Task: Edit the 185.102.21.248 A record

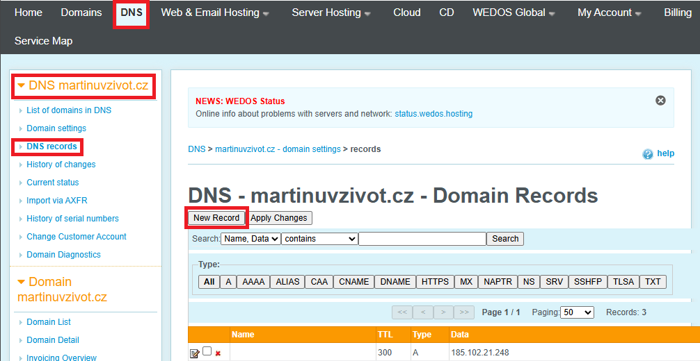Action: [x=195, y=354]
